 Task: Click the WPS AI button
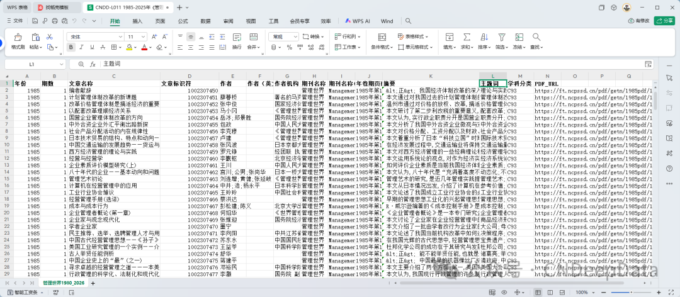358,21
